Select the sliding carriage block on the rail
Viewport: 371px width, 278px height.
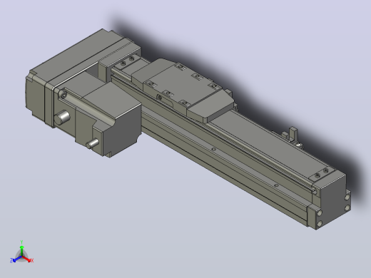click(183, 91)
